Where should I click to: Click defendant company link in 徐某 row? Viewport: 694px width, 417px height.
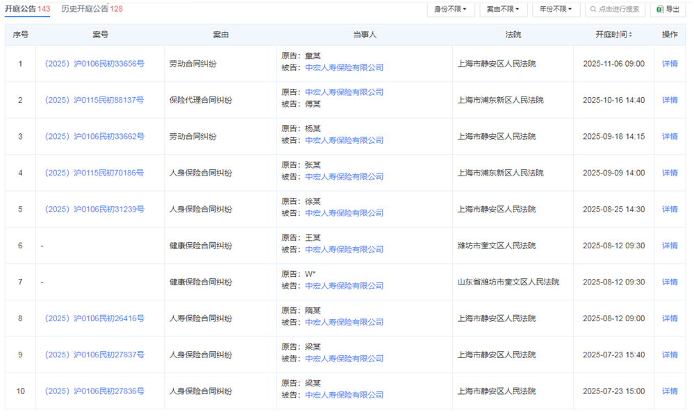click(344, 213)
